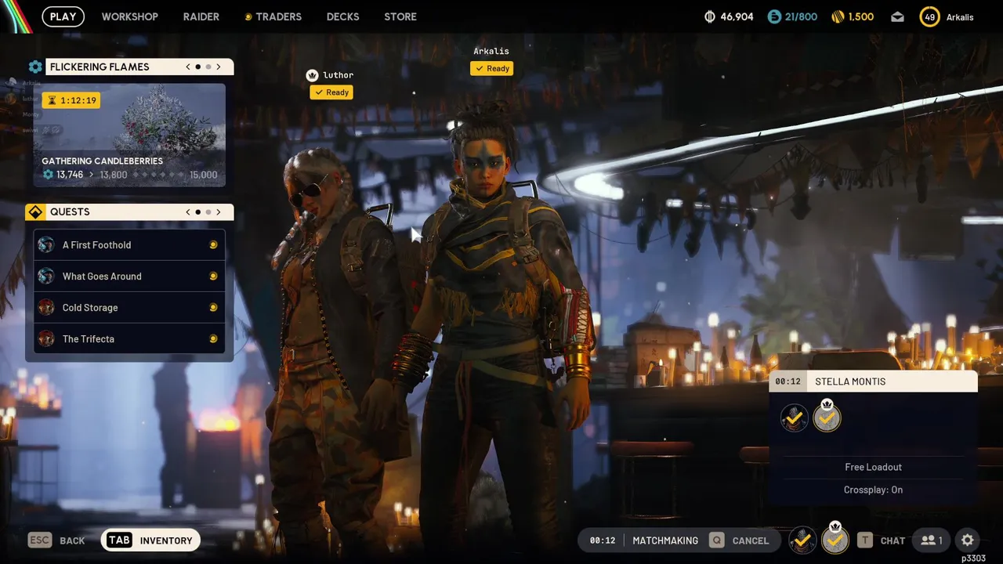Click trader portrait icon for A First Foothold

coord(46,244)
